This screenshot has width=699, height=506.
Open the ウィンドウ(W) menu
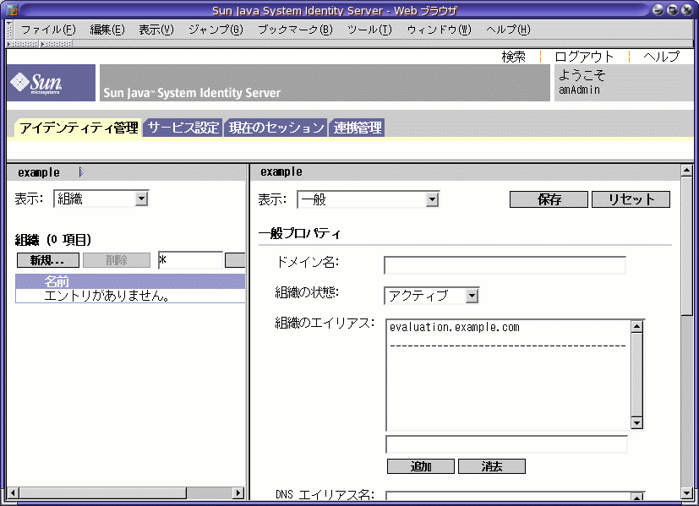tap(440, 30)
